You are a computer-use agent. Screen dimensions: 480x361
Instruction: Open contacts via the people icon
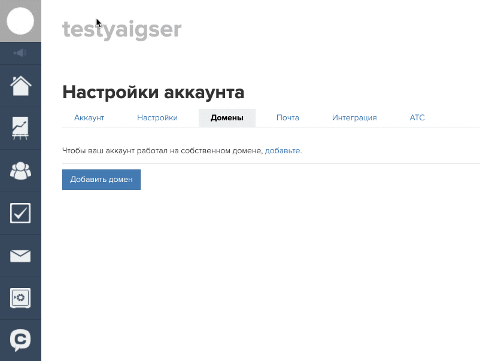pos(20,171)
